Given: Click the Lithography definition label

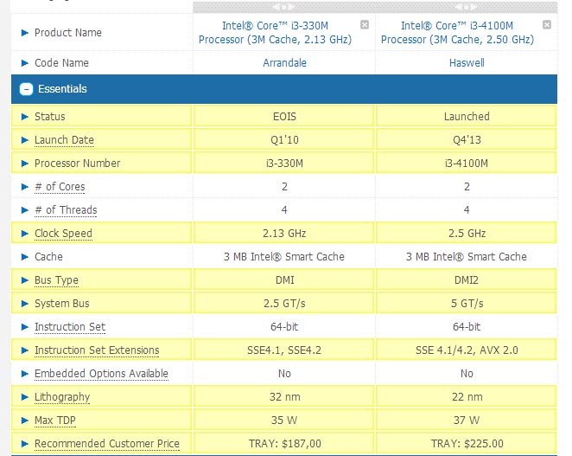Looking at the screenshot, I should [x=62, y=397].
